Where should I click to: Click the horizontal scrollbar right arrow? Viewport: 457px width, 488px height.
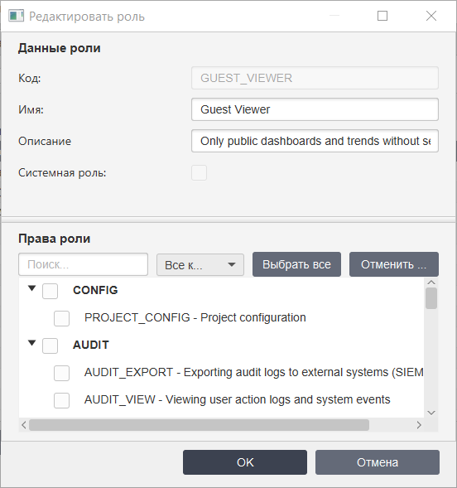pyautogui.click(x=419, y=425)
